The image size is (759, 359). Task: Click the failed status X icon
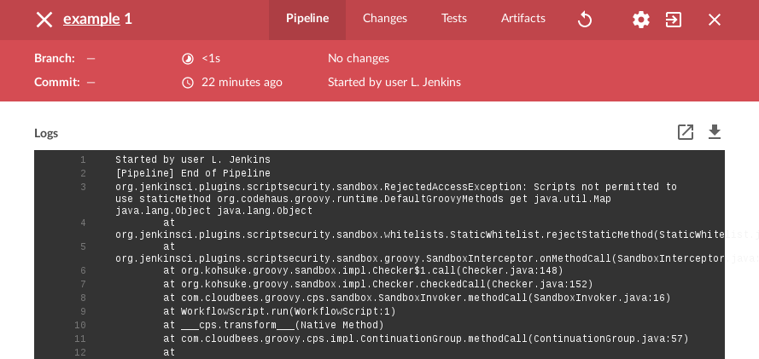44,19
